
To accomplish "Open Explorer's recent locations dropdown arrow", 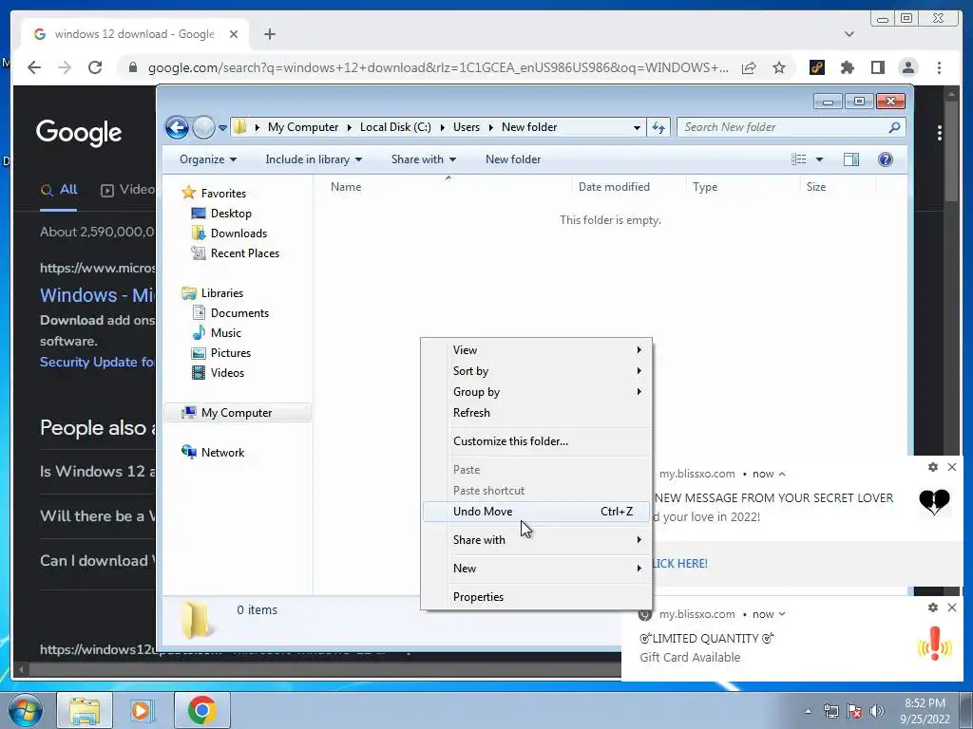I will tap(222, 128).
